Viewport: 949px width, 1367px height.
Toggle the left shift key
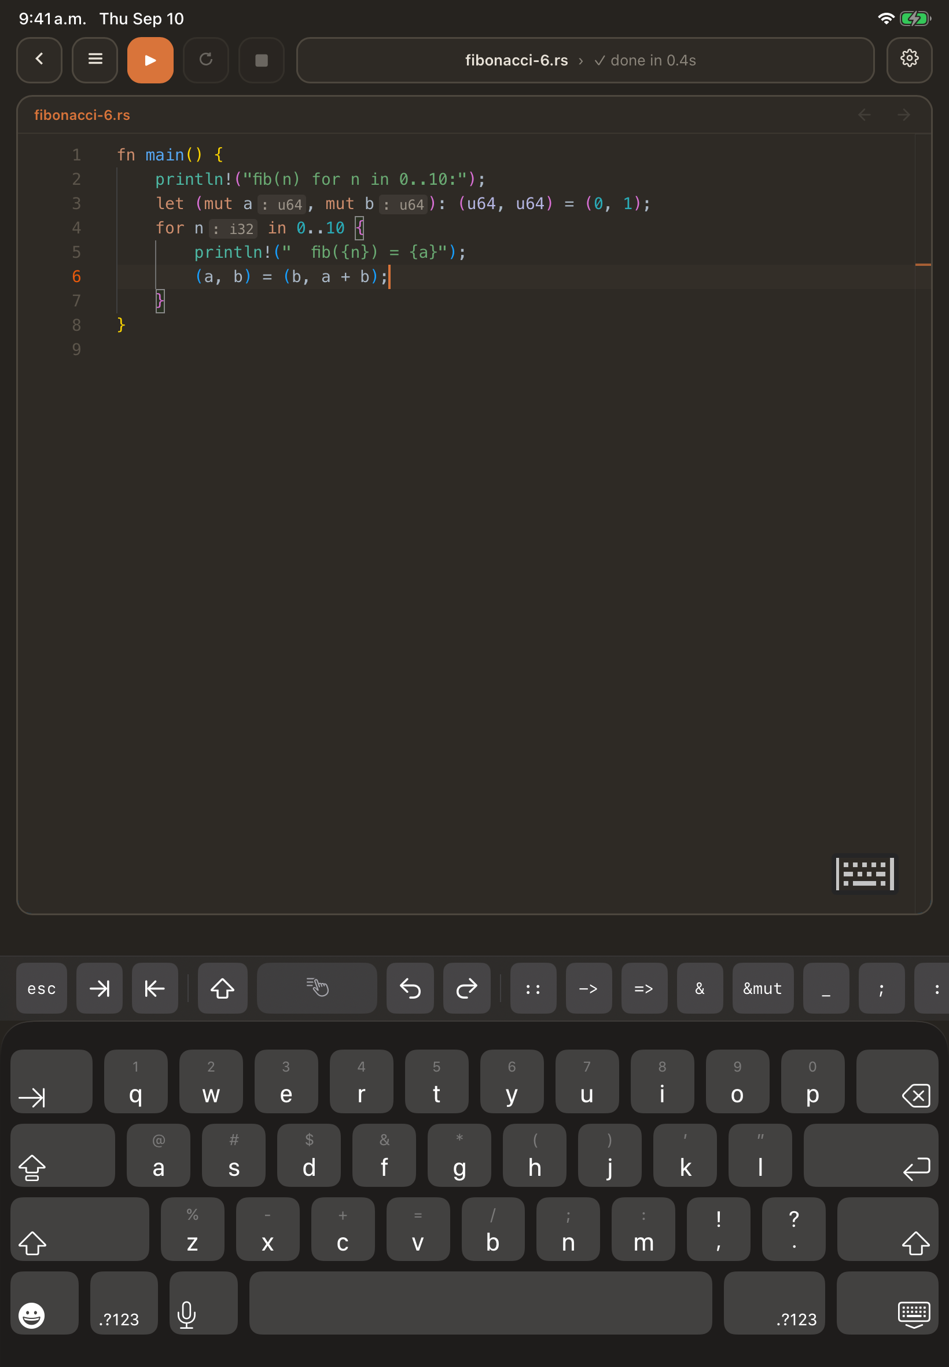coord(80,1229)
